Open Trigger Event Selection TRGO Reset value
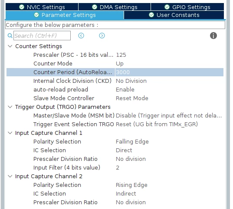 coord(157,124)
